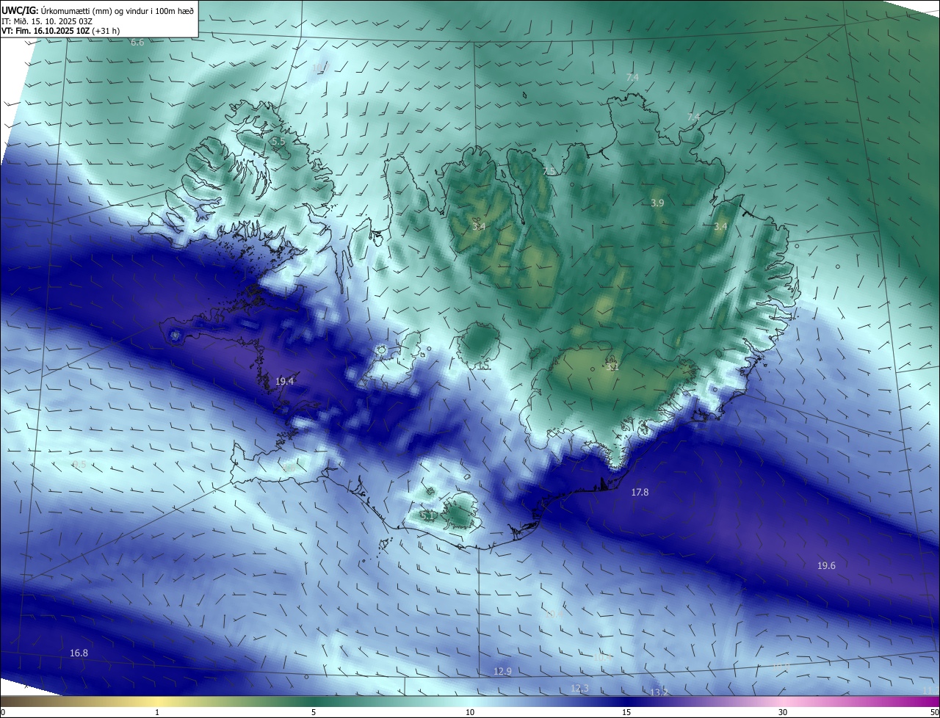
Task: Click the 3.9 value label on the map
Action: [x=657, y=203]
